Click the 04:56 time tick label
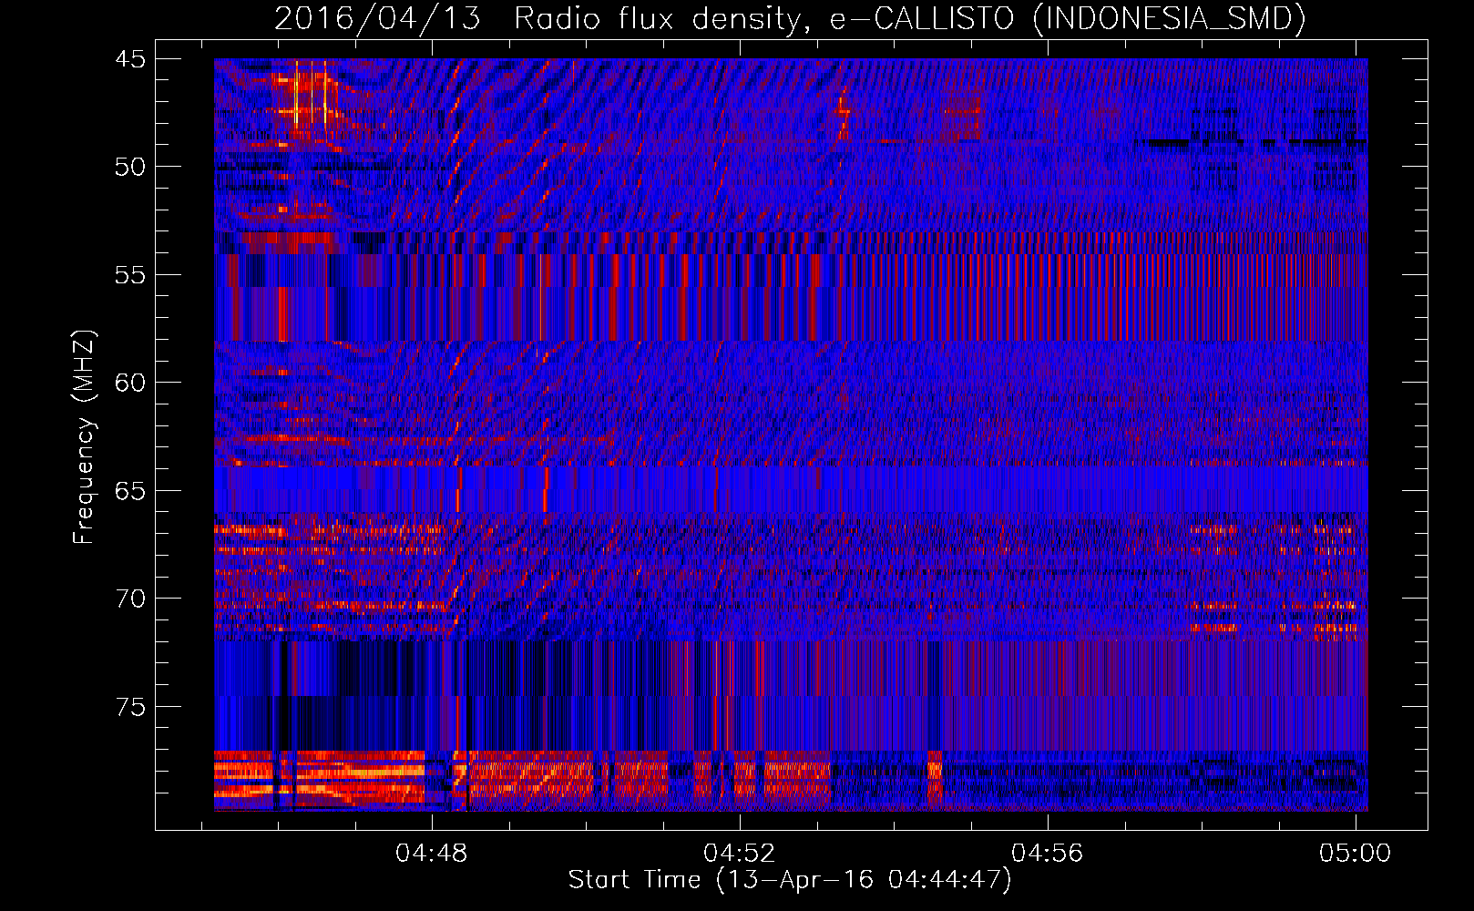 click(x=1047, y=854)
